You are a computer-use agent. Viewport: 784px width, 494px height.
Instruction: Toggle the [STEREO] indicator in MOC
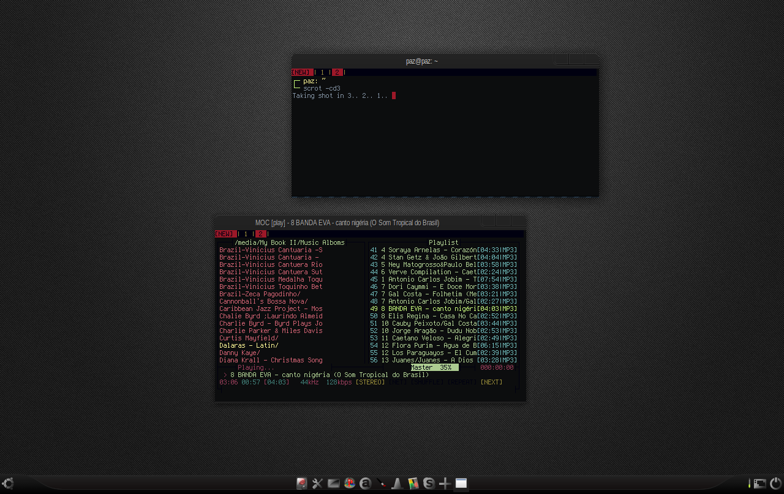point(370,382)
